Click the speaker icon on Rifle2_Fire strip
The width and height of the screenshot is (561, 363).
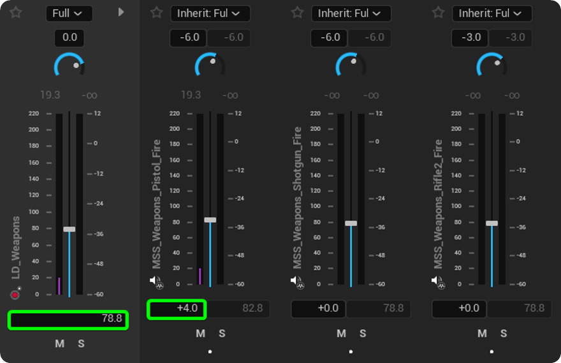point(439,283)
